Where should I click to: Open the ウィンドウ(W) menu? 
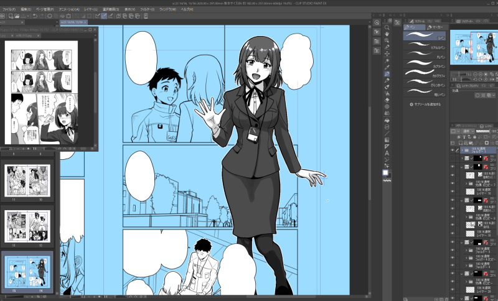pyautogui.click(x=167, y=9)
